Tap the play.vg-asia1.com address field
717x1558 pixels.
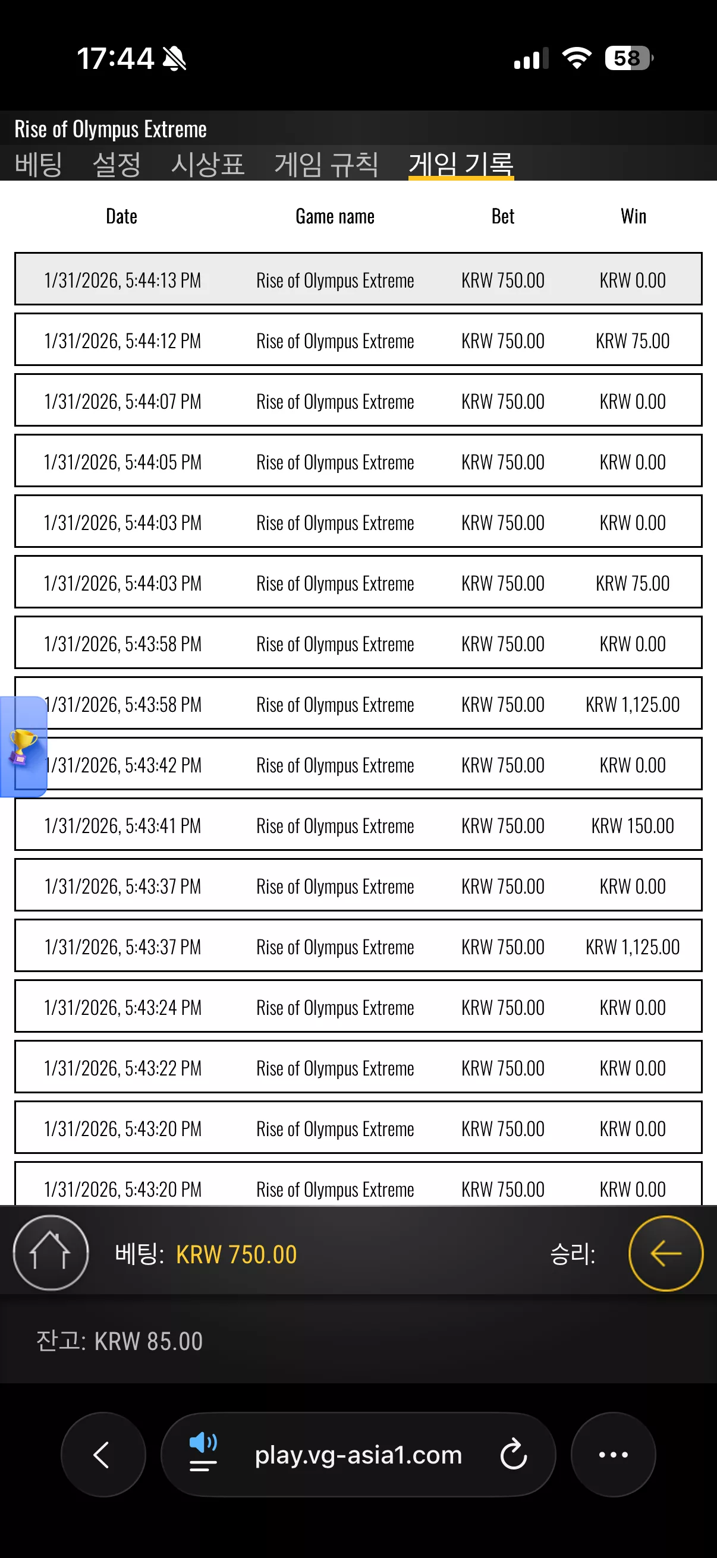[x=358, y=1455]
